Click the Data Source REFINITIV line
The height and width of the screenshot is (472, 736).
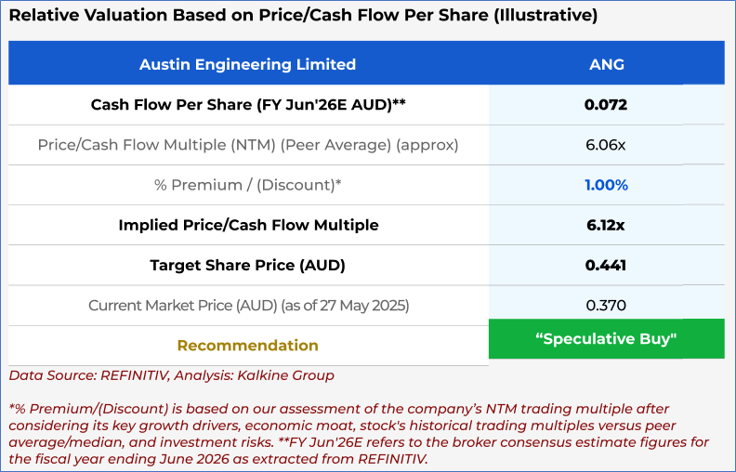pos(171,375)
